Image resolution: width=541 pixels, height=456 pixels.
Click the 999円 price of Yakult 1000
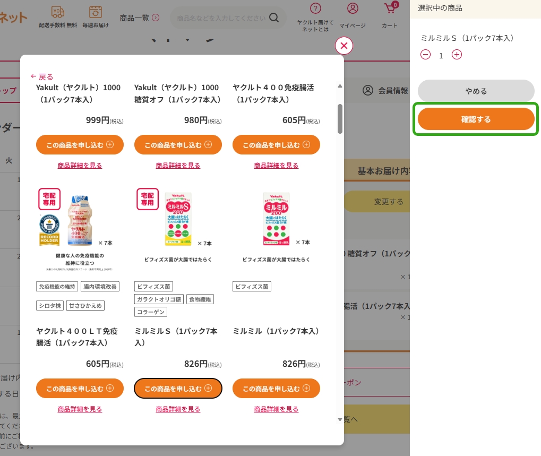pyautogui.click(x=105, y=121)
